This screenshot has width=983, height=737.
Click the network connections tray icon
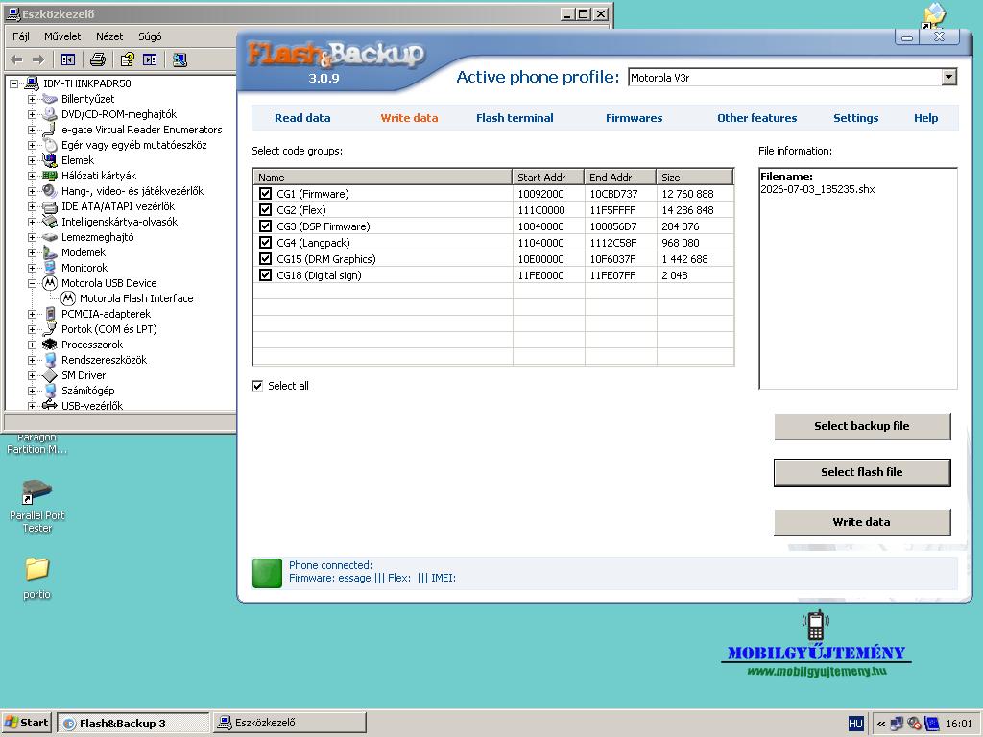click(898, 724)
